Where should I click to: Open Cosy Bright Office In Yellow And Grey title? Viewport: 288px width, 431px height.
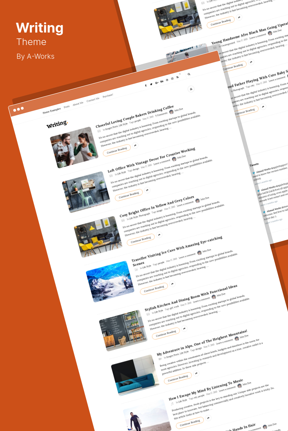click(x=157, y=206)
